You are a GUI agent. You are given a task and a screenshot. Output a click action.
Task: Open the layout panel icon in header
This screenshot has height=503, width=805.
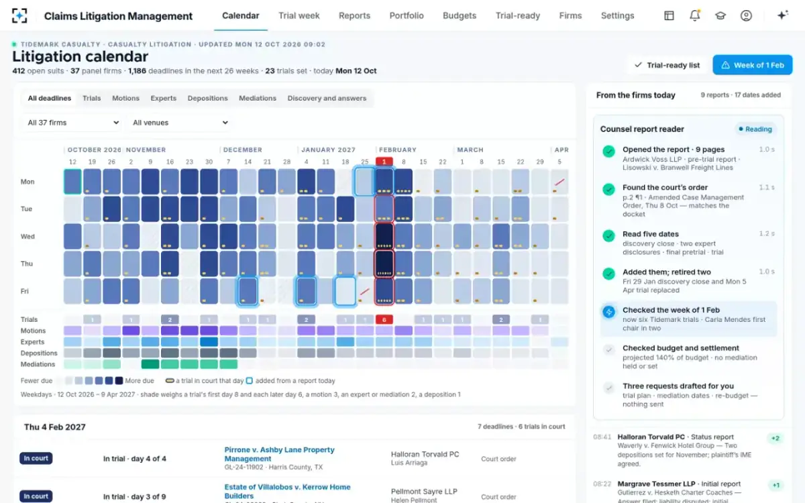pyautogui.click(x=669, y=15)
